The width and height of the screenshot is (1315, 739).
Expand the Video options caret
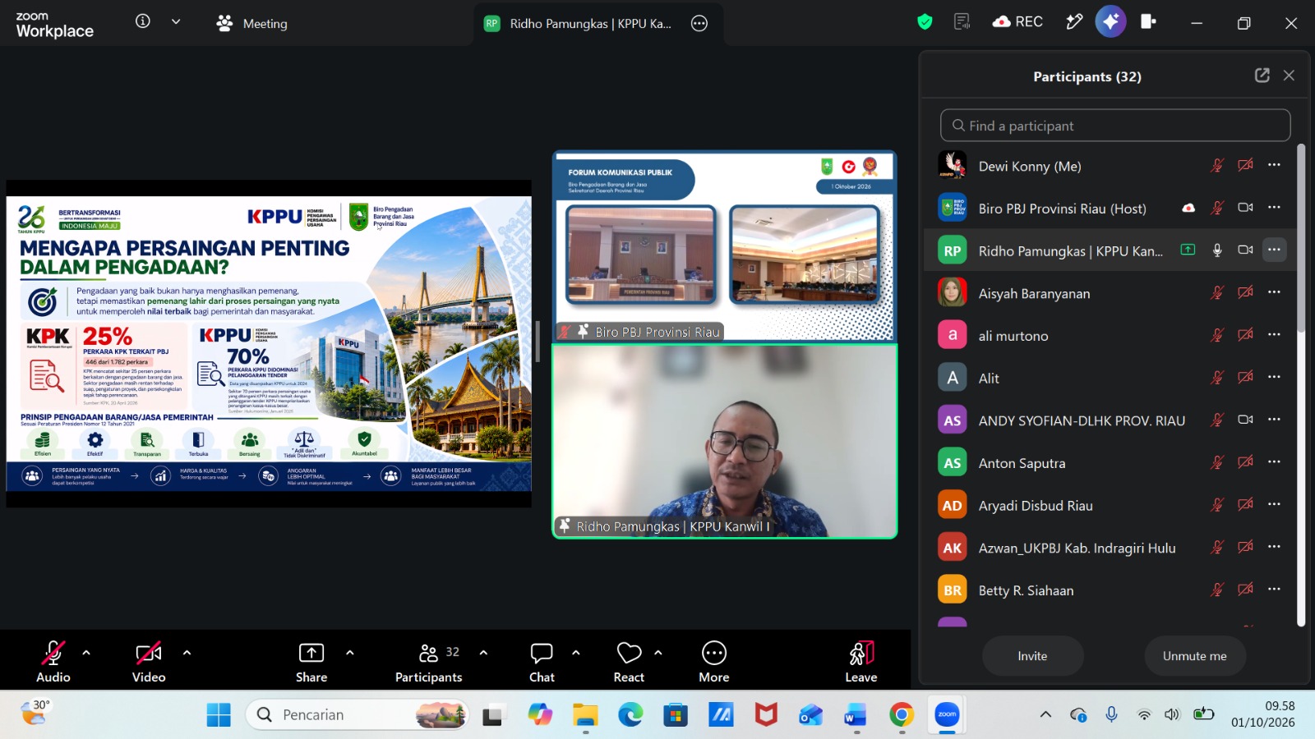tap(187, 653)
